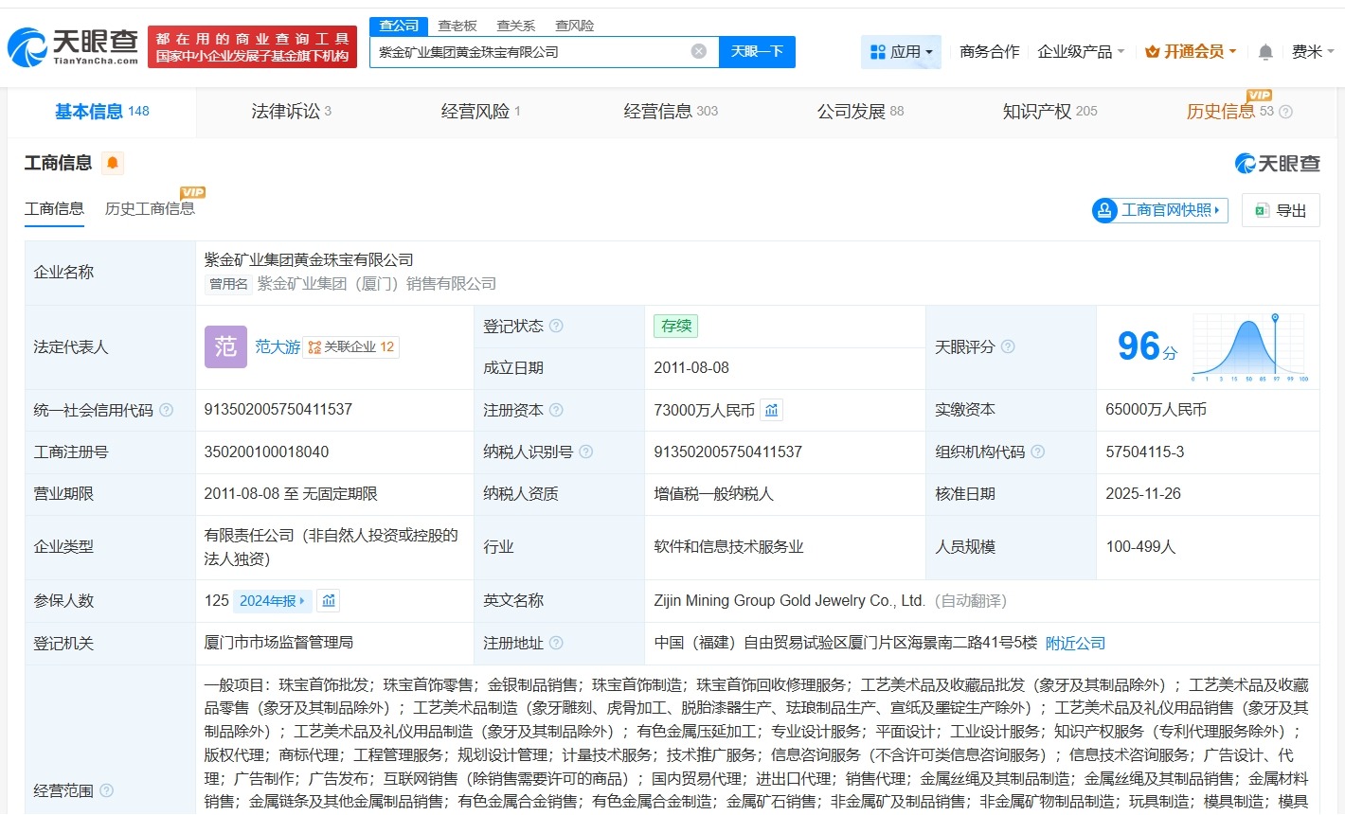This screenshot has width=1345, height=815.
Task: Open the 附近公司 link
Action: click(x=1074, y=643)
